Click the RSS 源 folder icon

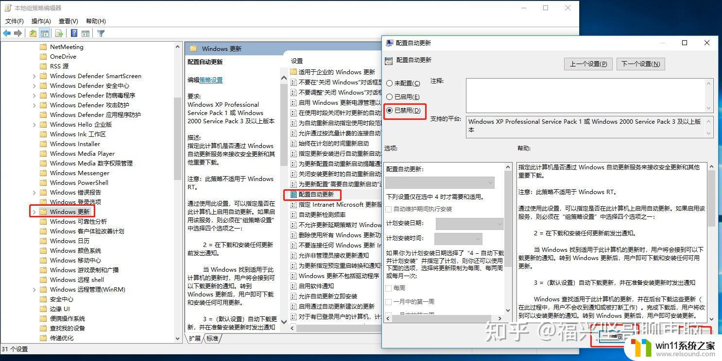click(43, 66)
